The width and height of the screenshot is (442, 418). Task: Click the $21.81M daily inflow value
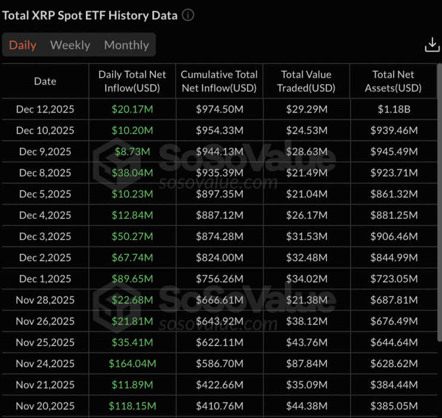pyautogui.click(x=132, y=321)
